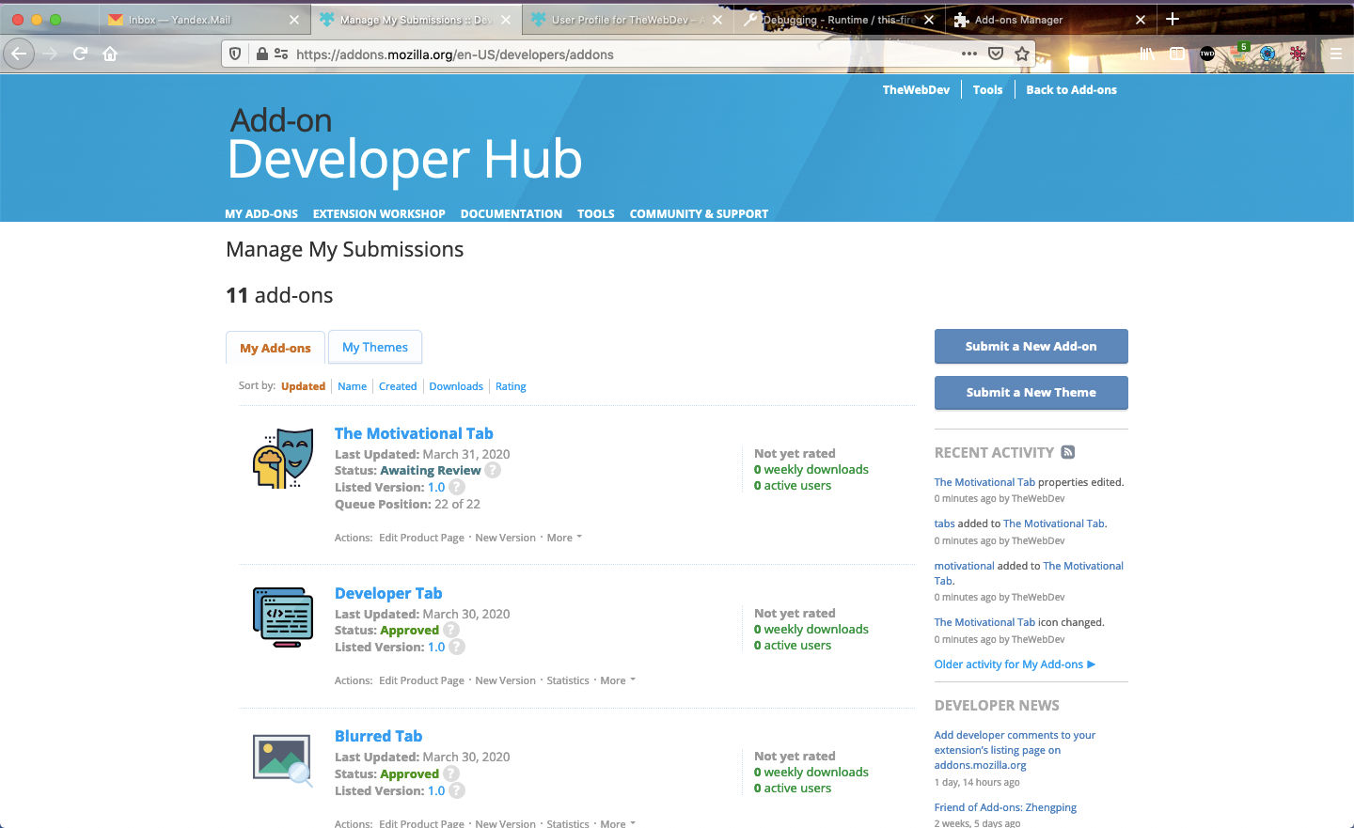1354x828 pixels.
Task: Open a new browser tab
Action: (x=1173, y=19)
